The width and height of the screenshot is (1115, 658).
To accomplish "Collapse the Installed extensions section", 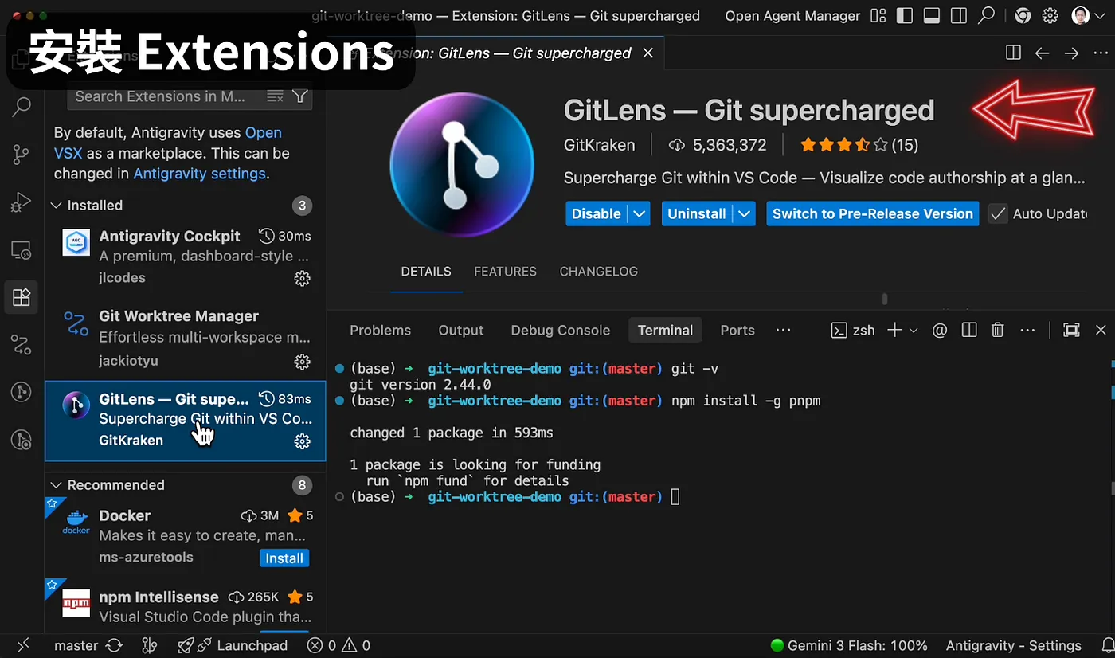I will point(57,205).
